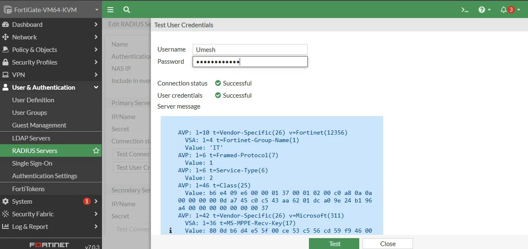Open the notifications bell icon
The image size is (528, 249).
pyautogui.click(x=504, y=10)
